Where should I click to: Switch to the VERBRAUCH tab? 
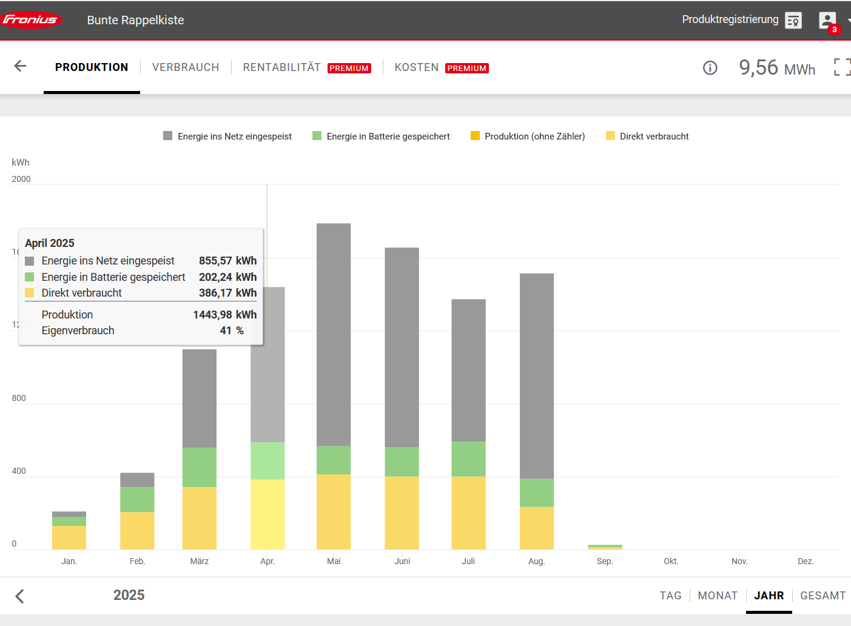click(186, 67)
